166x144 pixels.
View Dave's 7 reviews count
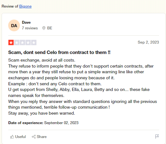[x=30, y=28]
